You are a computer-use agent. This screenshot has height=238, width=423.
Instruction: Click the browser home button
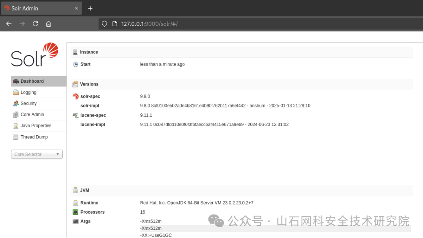click(x=49, y=24)
